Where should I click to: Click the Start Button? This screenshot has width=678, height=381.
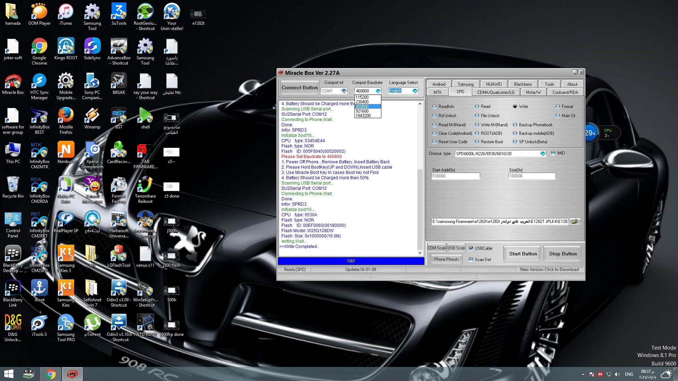coord(523,254)
